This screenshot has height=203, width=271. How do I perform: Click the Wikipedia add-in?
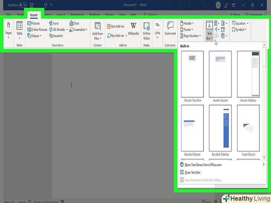133,29
